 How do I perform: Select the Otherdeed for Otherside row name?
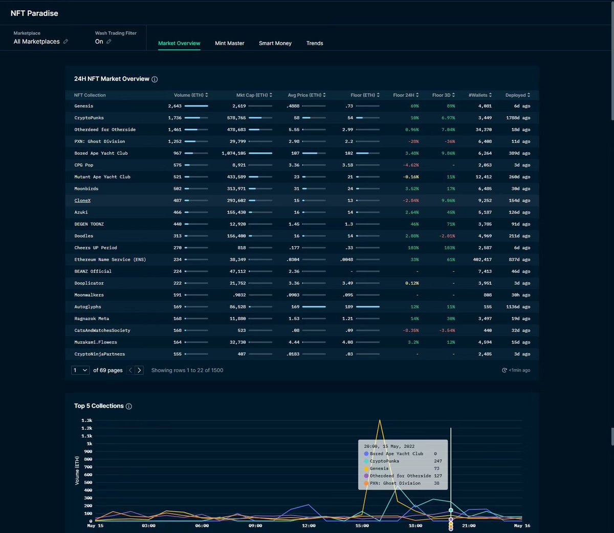coord(105,130)
